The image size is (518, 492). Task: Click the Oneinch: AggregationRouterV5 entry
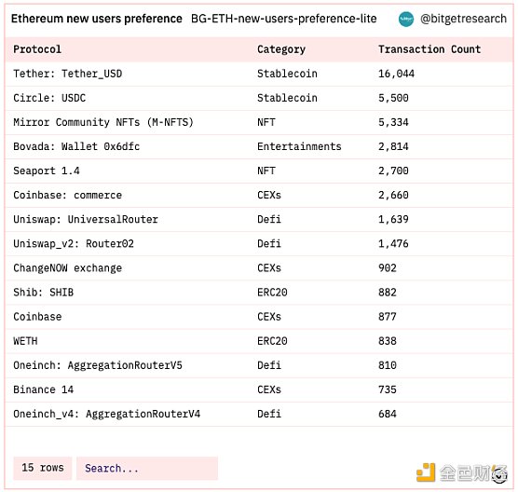click(98, 365)
